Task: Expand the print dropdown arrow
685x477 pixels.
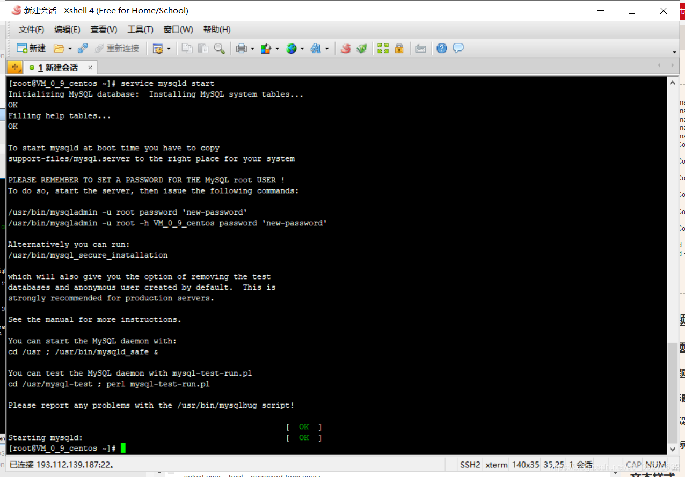Action: [252, 49]
